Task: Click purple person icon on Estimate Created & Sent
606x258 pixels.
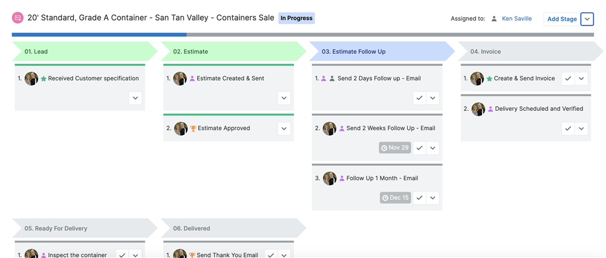Action: point(192,78)
